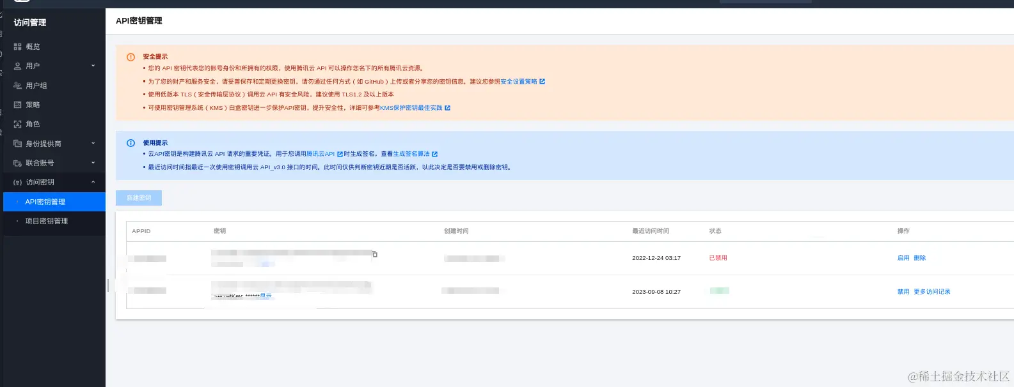The height and width of the screenshot is (387, 1014).
Task: Click the 2022-12-24 03:17 access time
Action: [656, 258]
